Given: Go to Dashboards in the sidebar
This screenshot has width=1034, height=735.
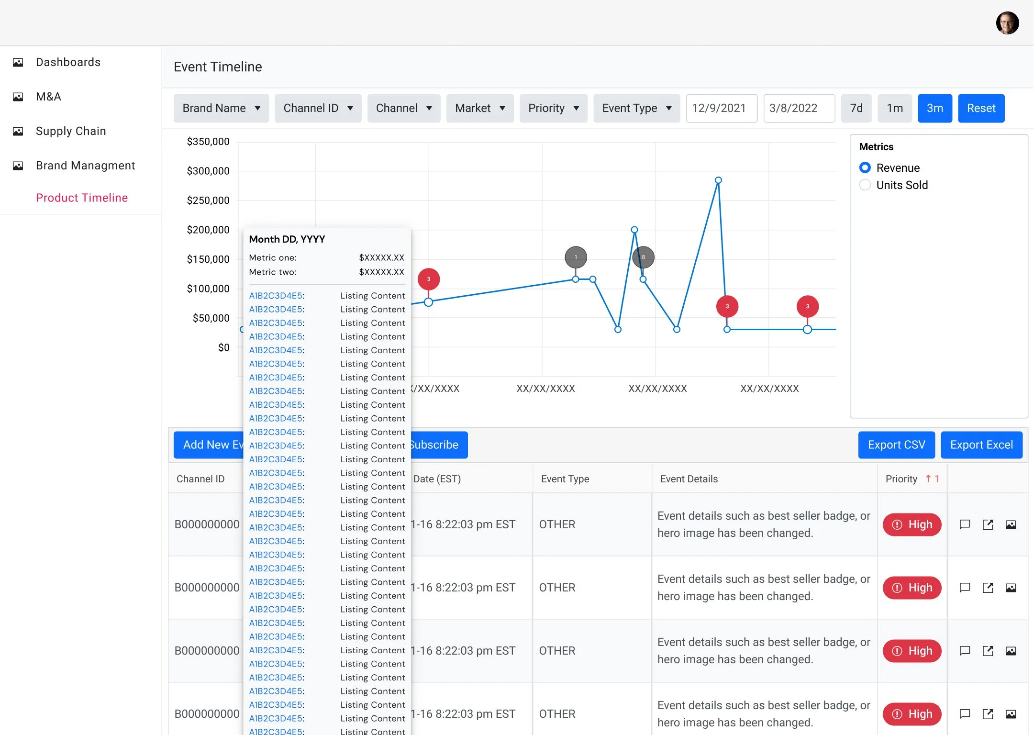Looking at the screenshot, I should click(68, 62).
